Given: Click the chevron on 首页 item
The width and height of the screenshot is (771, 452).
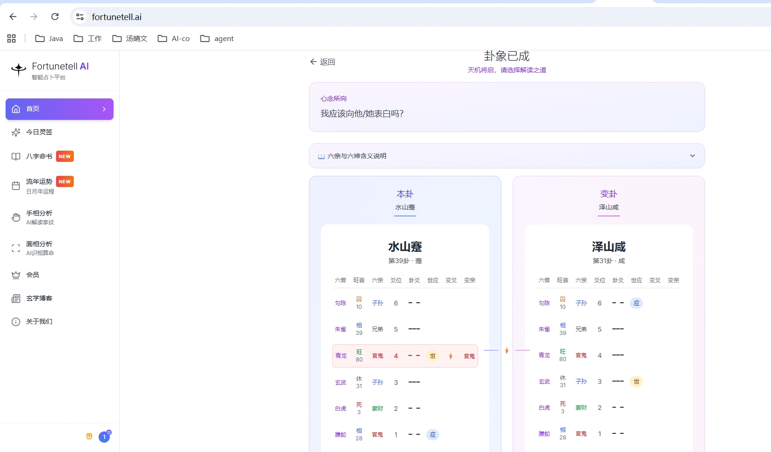Looking at the screenshot, I should point(104,109).
